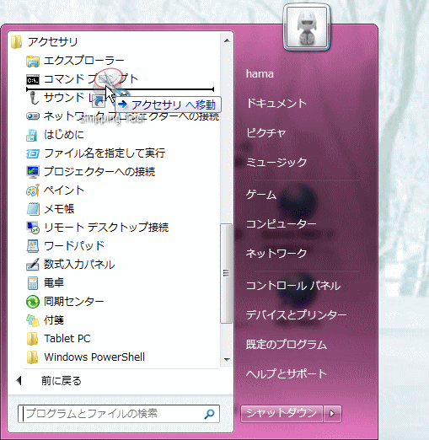Launch the 電卓 calculator icon

[33, 283]
